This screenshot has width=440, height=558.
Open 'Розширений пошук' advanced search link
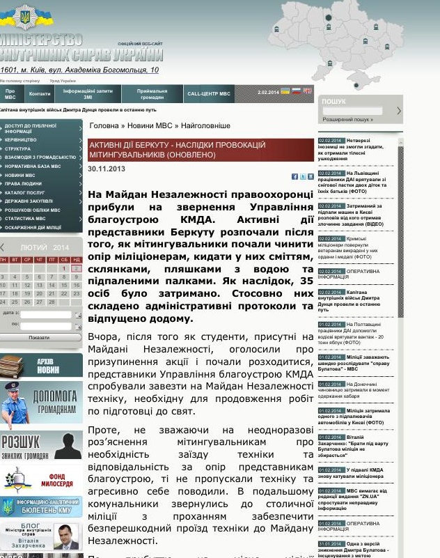pyautogui.click(x=347, y=120)
